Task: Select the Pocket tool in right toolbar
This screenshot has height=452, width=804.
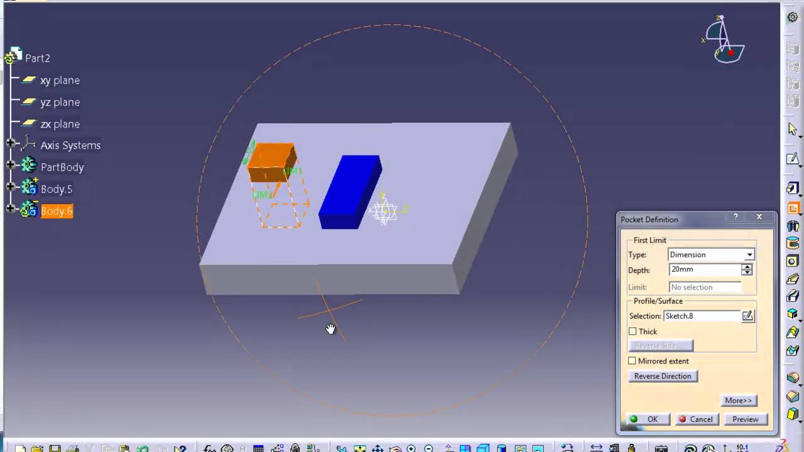Action: (x=793, y=208)
